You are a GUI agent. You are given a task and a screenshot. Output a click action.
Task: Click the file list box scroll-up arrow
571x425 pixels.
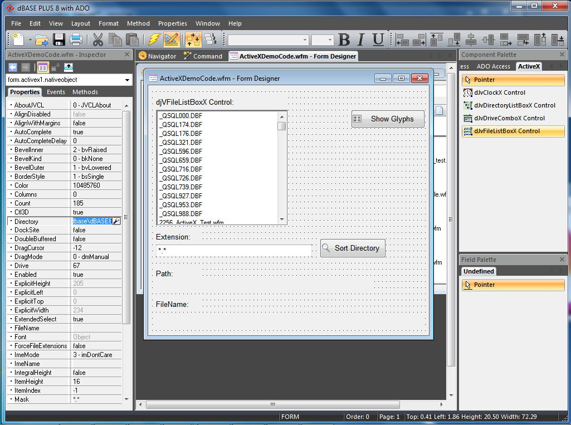tap(282, 116)
